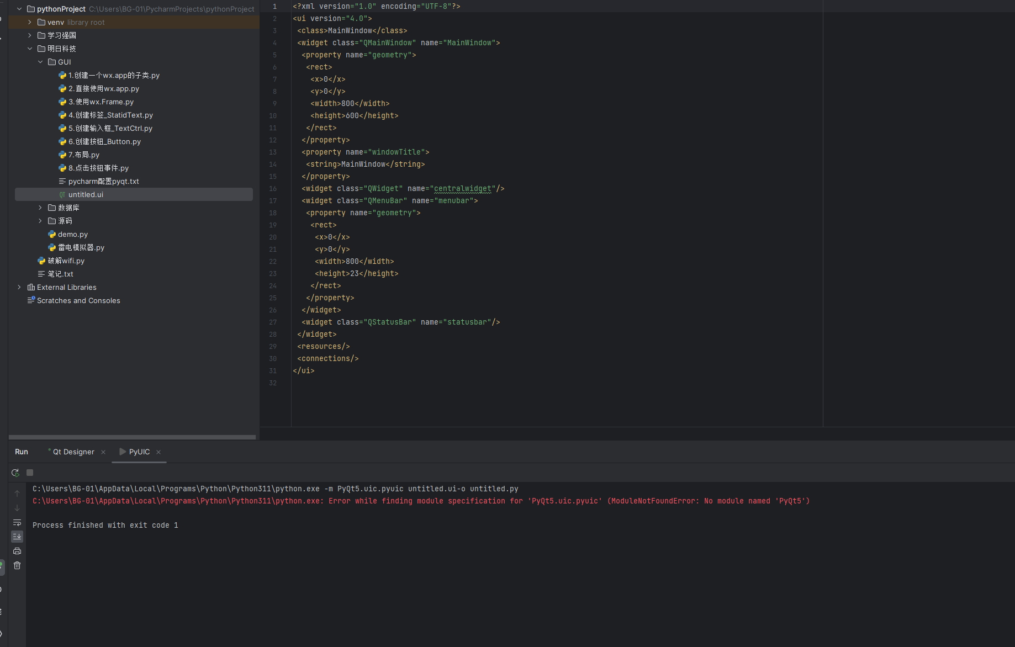The image size is (1015, 647).
Task: Expand External Libraries node
Action: point(19,287)
